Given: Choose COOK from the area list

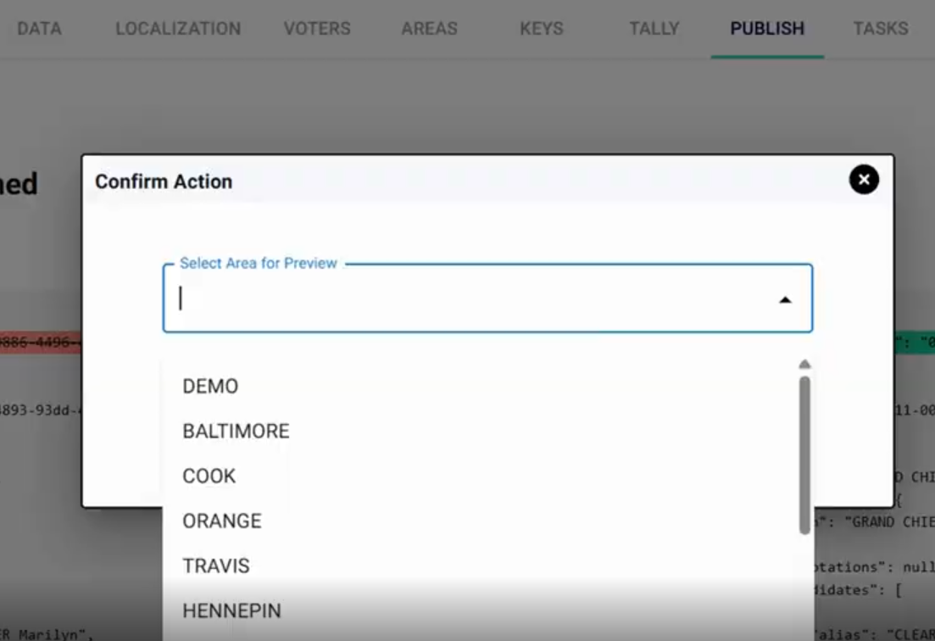Looking at the screenshot, I should click(480, 476).
